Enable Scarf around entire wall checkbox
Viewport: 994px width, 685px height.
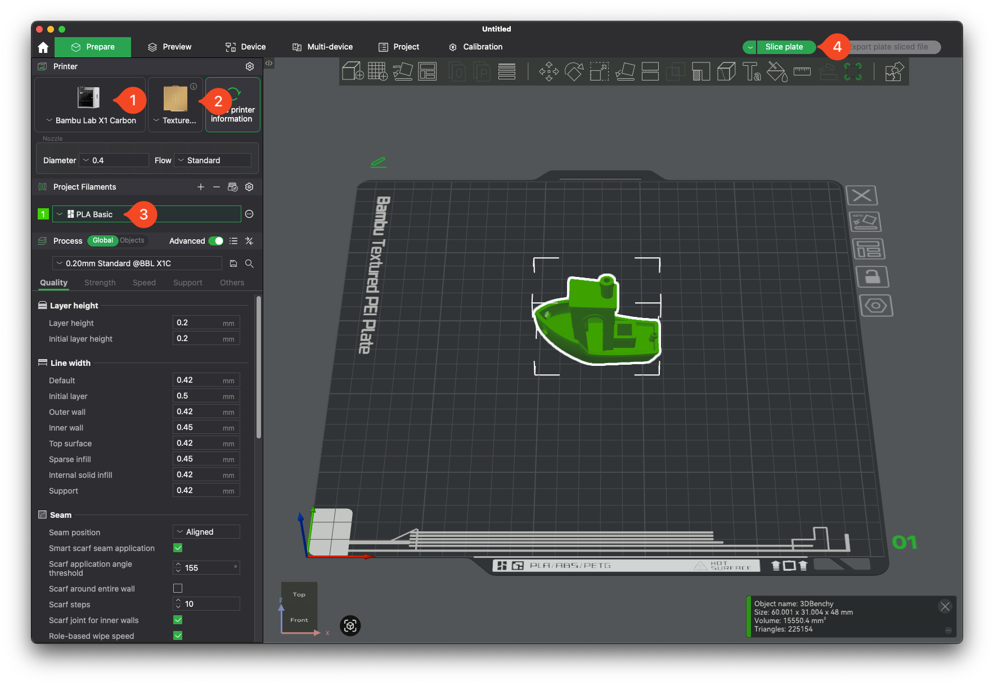pos(178,588)
